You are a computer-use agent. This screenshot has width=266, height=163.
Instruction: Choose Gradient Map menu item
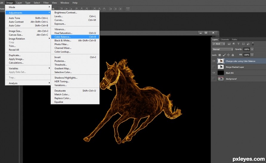(75, 68)
